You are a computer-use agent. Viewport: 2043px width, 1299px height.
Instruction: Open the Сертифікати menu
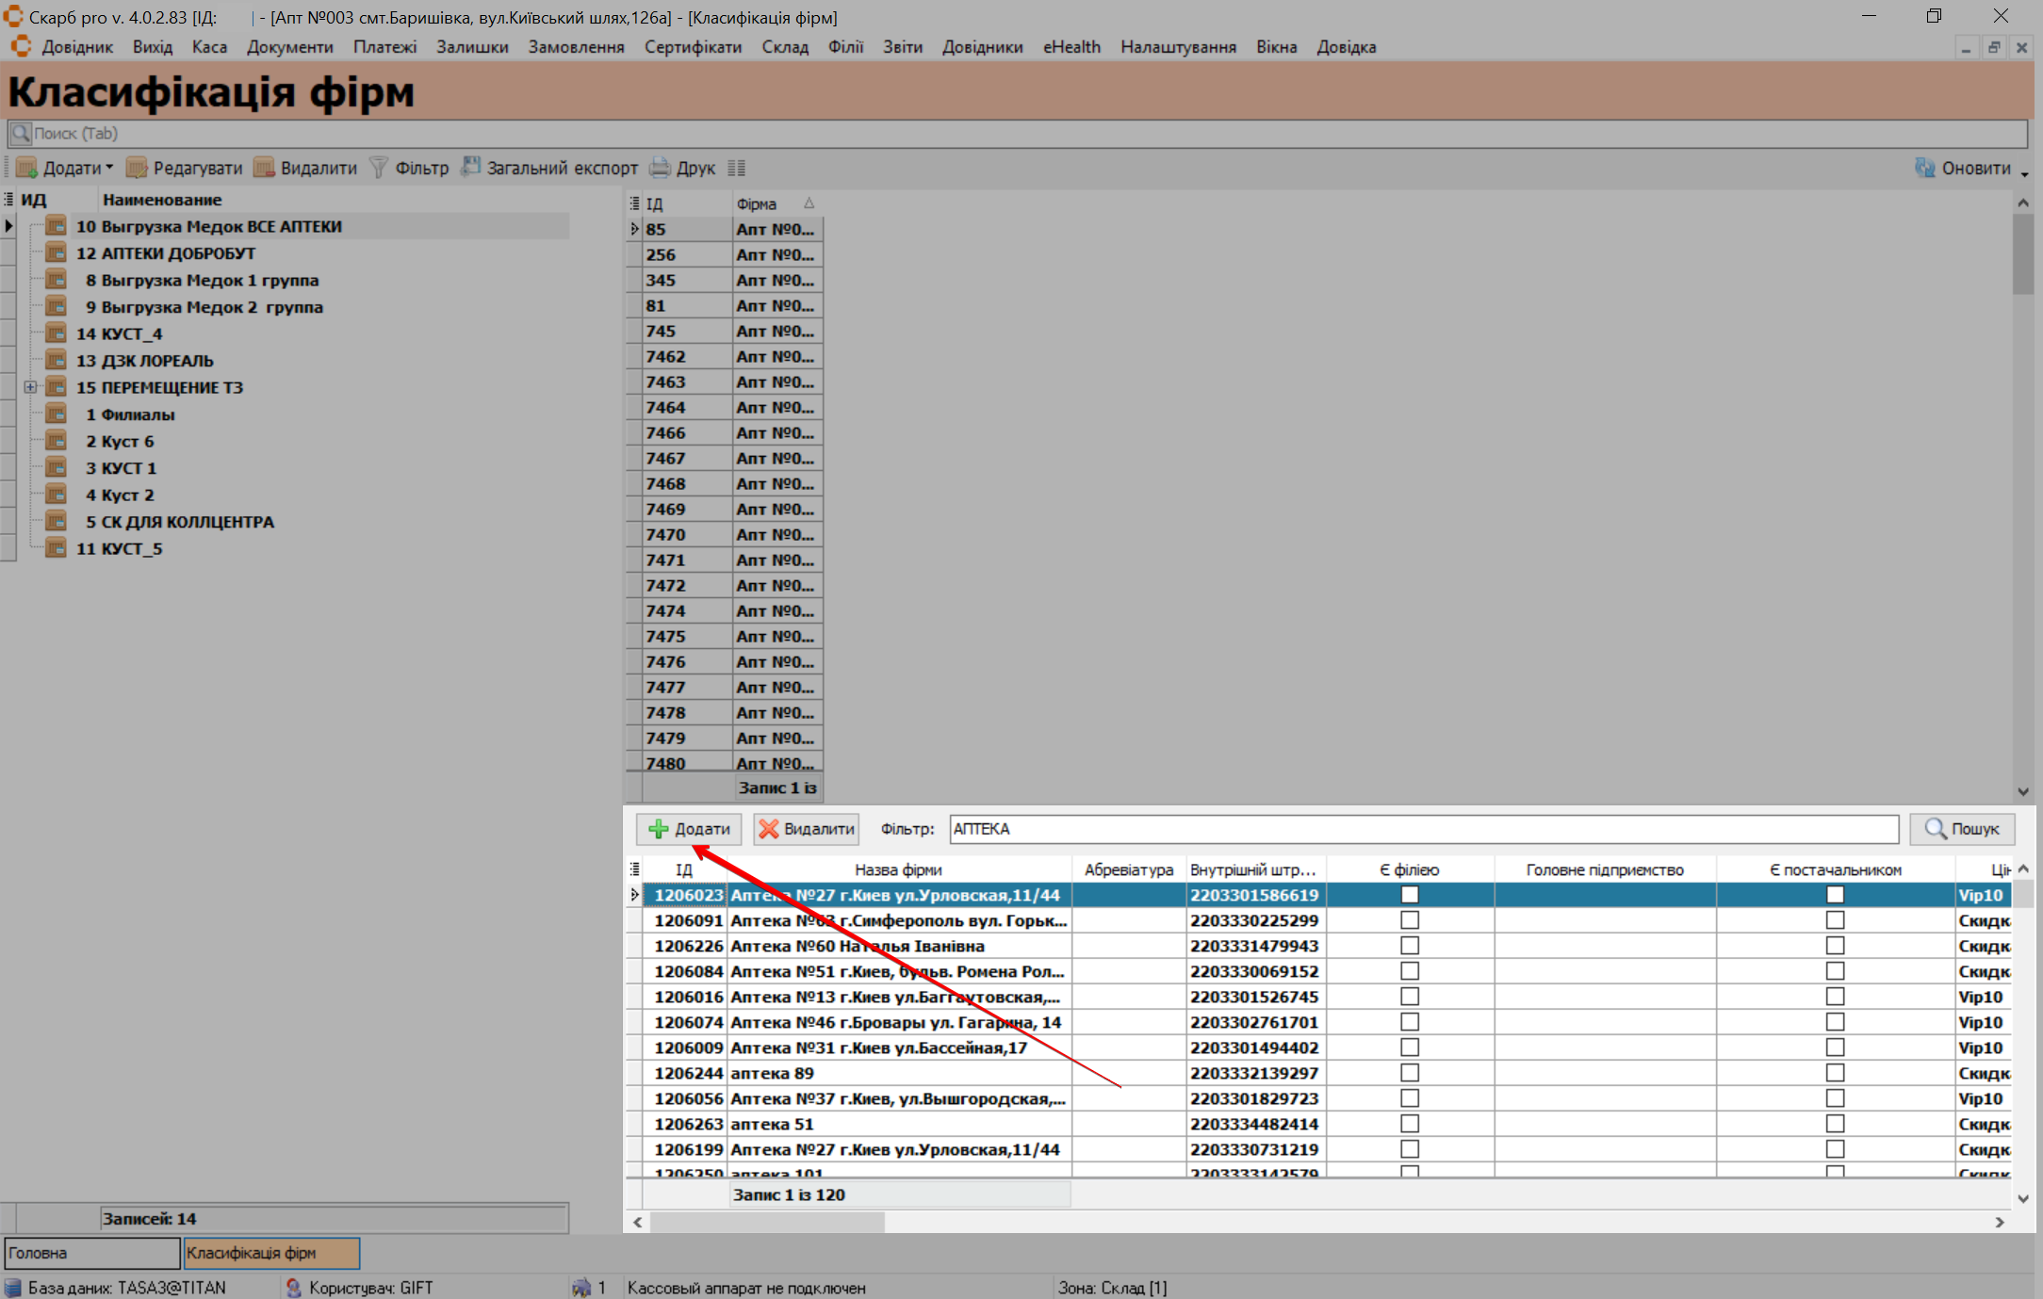[693, 47]
